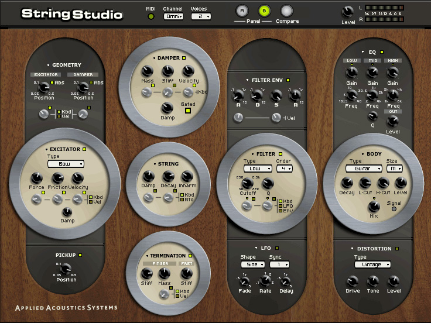Image resolution: width=431 pixels, height=323 pixels.
Task: Open the LFO Shape dropdown
Action: click(252, 264)
